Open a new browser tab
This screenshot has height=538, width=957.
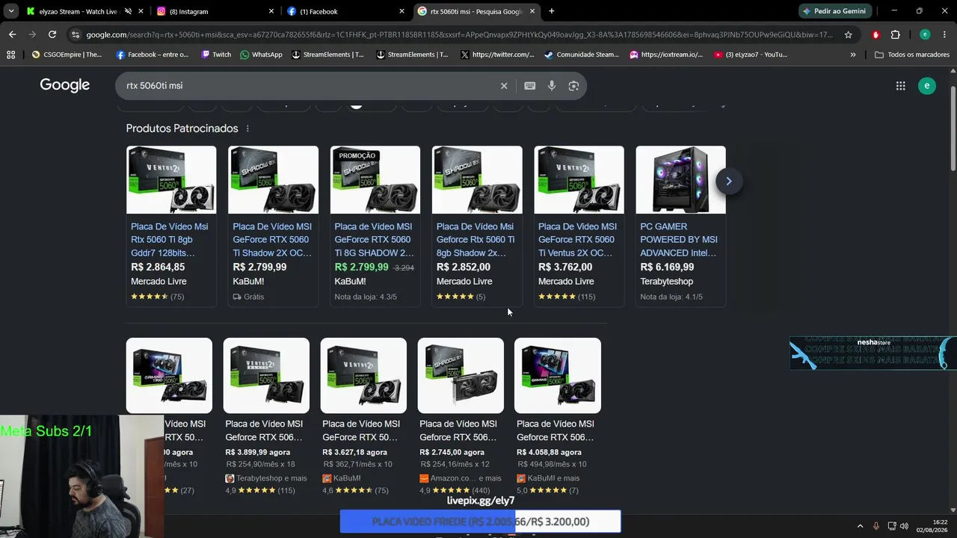click(x=552, y=11)
